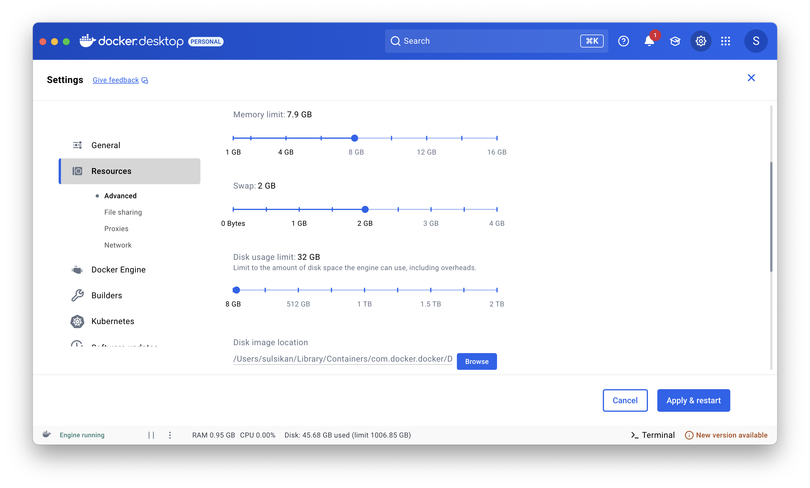Pause the engine with pause icon

tap(151, 435)
